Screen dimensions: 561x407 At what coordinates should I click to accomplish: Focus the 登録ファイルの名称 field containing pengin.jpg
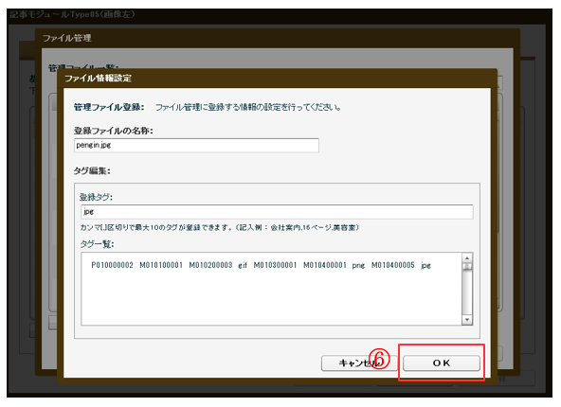196,146
